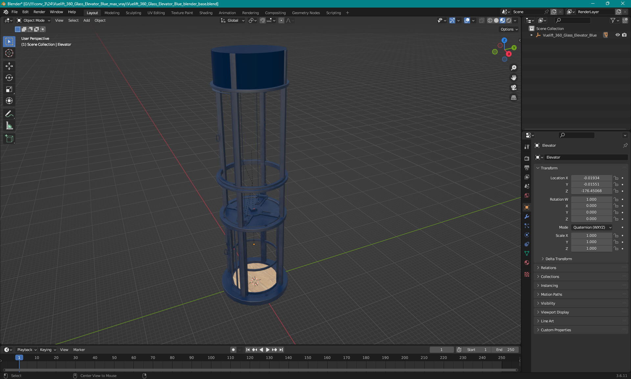Open the Material properties tab
The image size is (631, 379).
[x=527, y=263]
